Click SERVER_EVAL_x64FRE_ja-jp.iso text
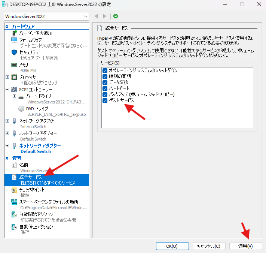Viewport: 266px width, 253px height. (56, 114)
